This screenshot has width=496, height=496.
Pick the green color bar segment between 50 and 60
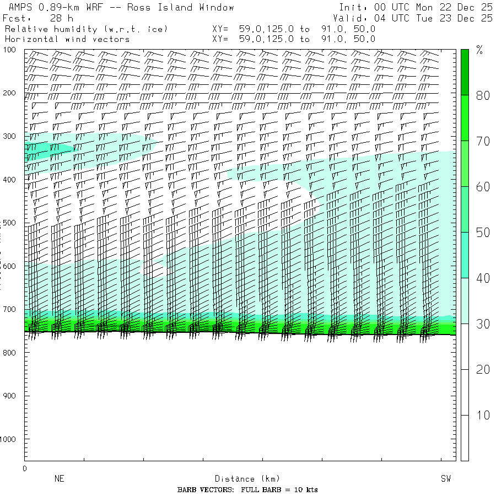pyautogui.click(x=465, y=209)
